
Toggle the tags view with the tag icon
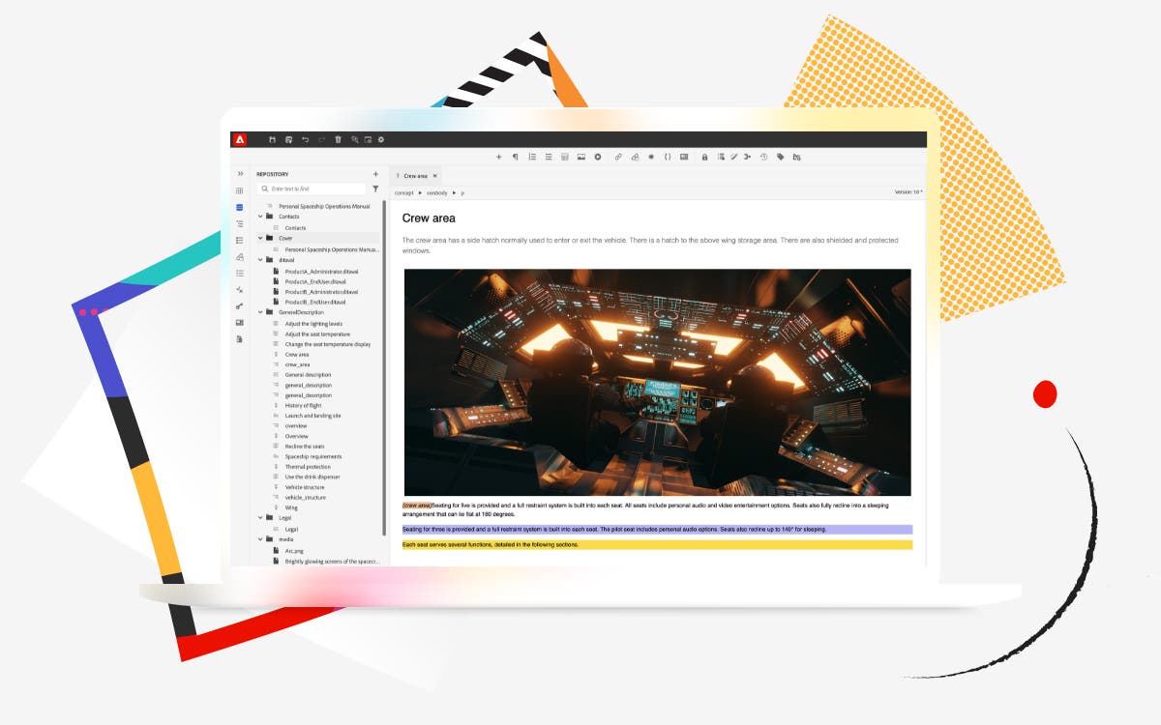(x=779, y=156)
